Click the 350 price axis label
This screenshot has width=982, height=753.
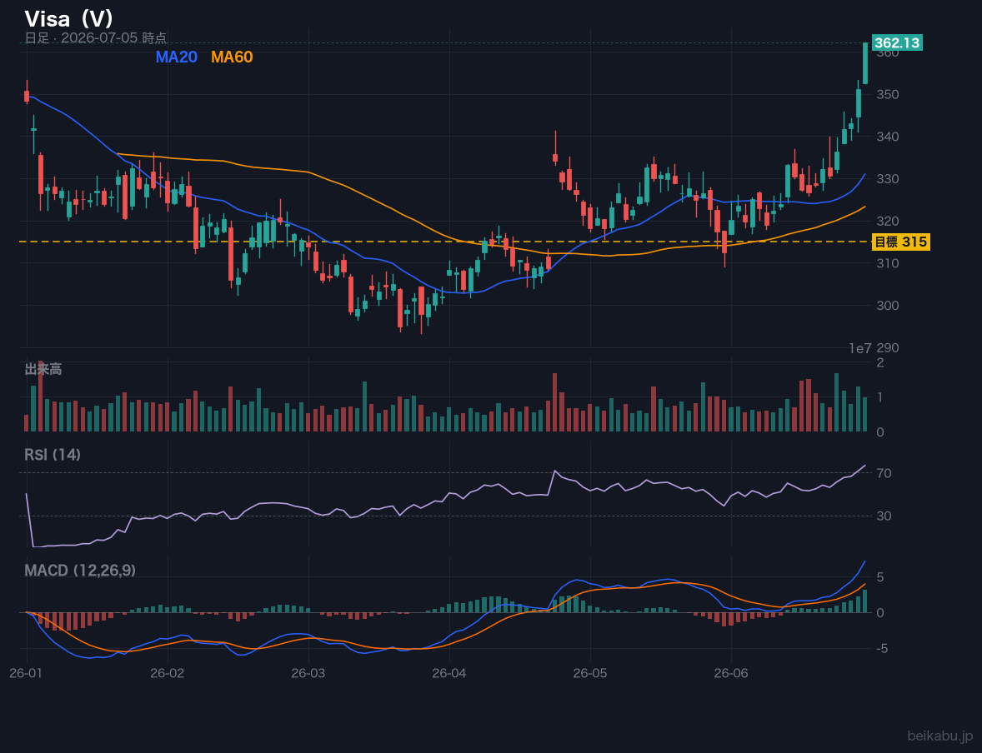click(888, 94)
